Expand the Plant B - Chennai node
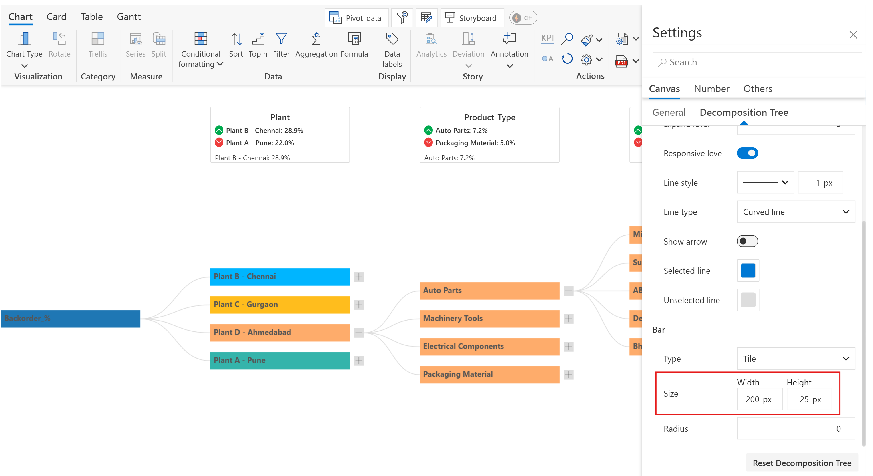 click(359, 277)
